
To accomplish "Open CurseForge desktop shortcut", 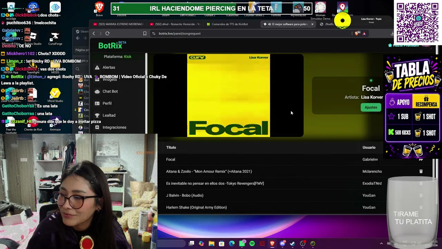I will point(55,38).
